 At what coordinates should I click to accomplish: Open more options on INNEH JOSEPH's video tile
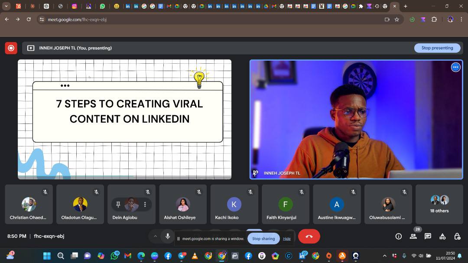(455, 67)
